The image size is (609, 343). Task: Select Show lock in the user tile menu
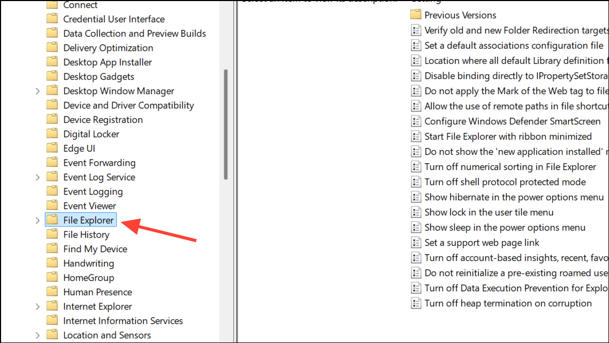pyautogui.click(x=489, y=212)
